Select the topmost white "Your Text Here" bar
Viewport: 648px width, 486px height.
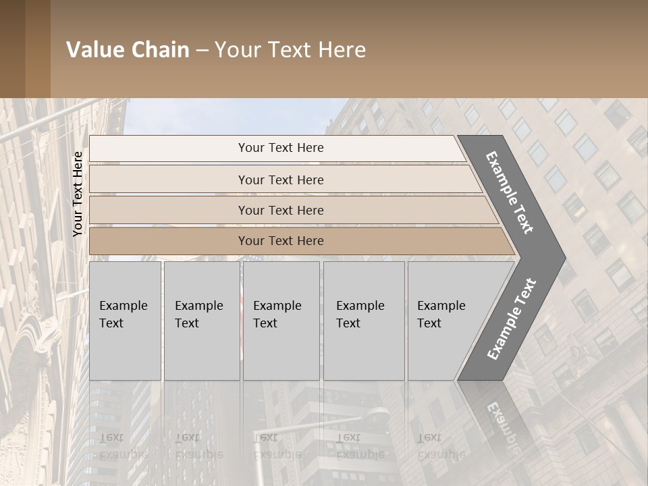[281, 148]
